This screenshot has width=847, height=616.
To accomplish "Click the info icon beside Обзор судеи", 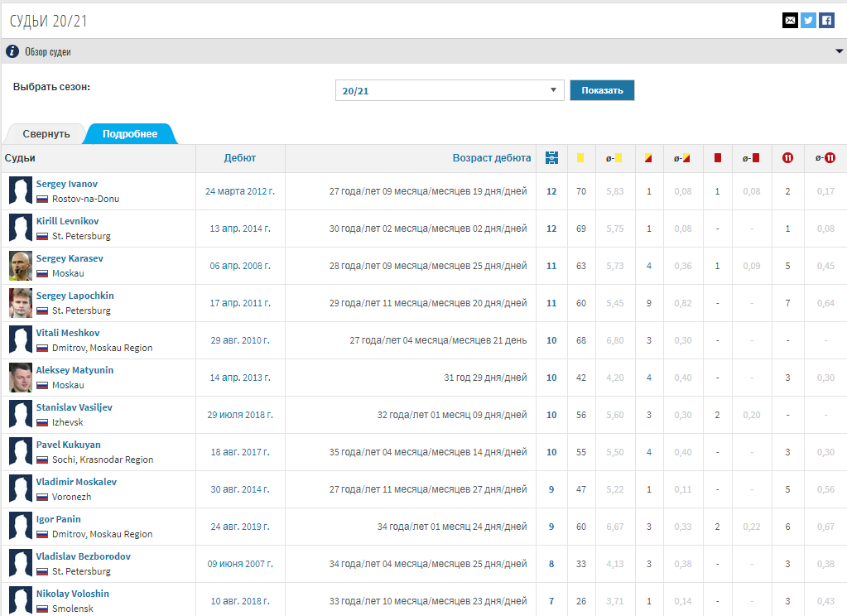I will pyautogui.click(x=12, y=51).
